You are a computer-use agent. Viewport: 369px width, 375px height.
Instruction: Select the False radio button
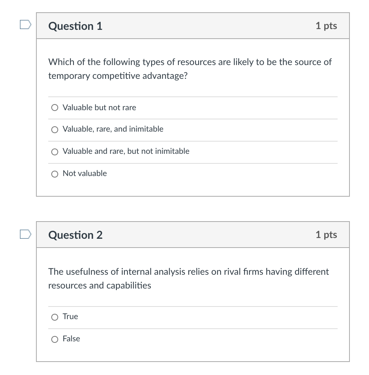(55, 339)
